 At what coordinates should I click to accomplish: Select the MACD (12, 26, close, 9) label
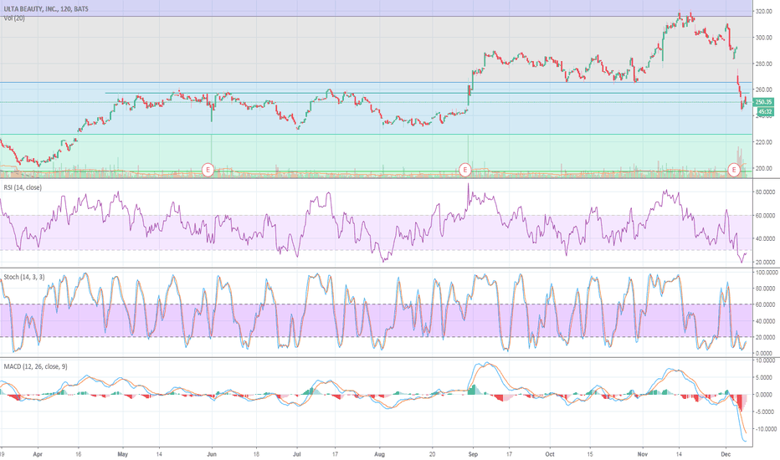[x=35, y=366]
